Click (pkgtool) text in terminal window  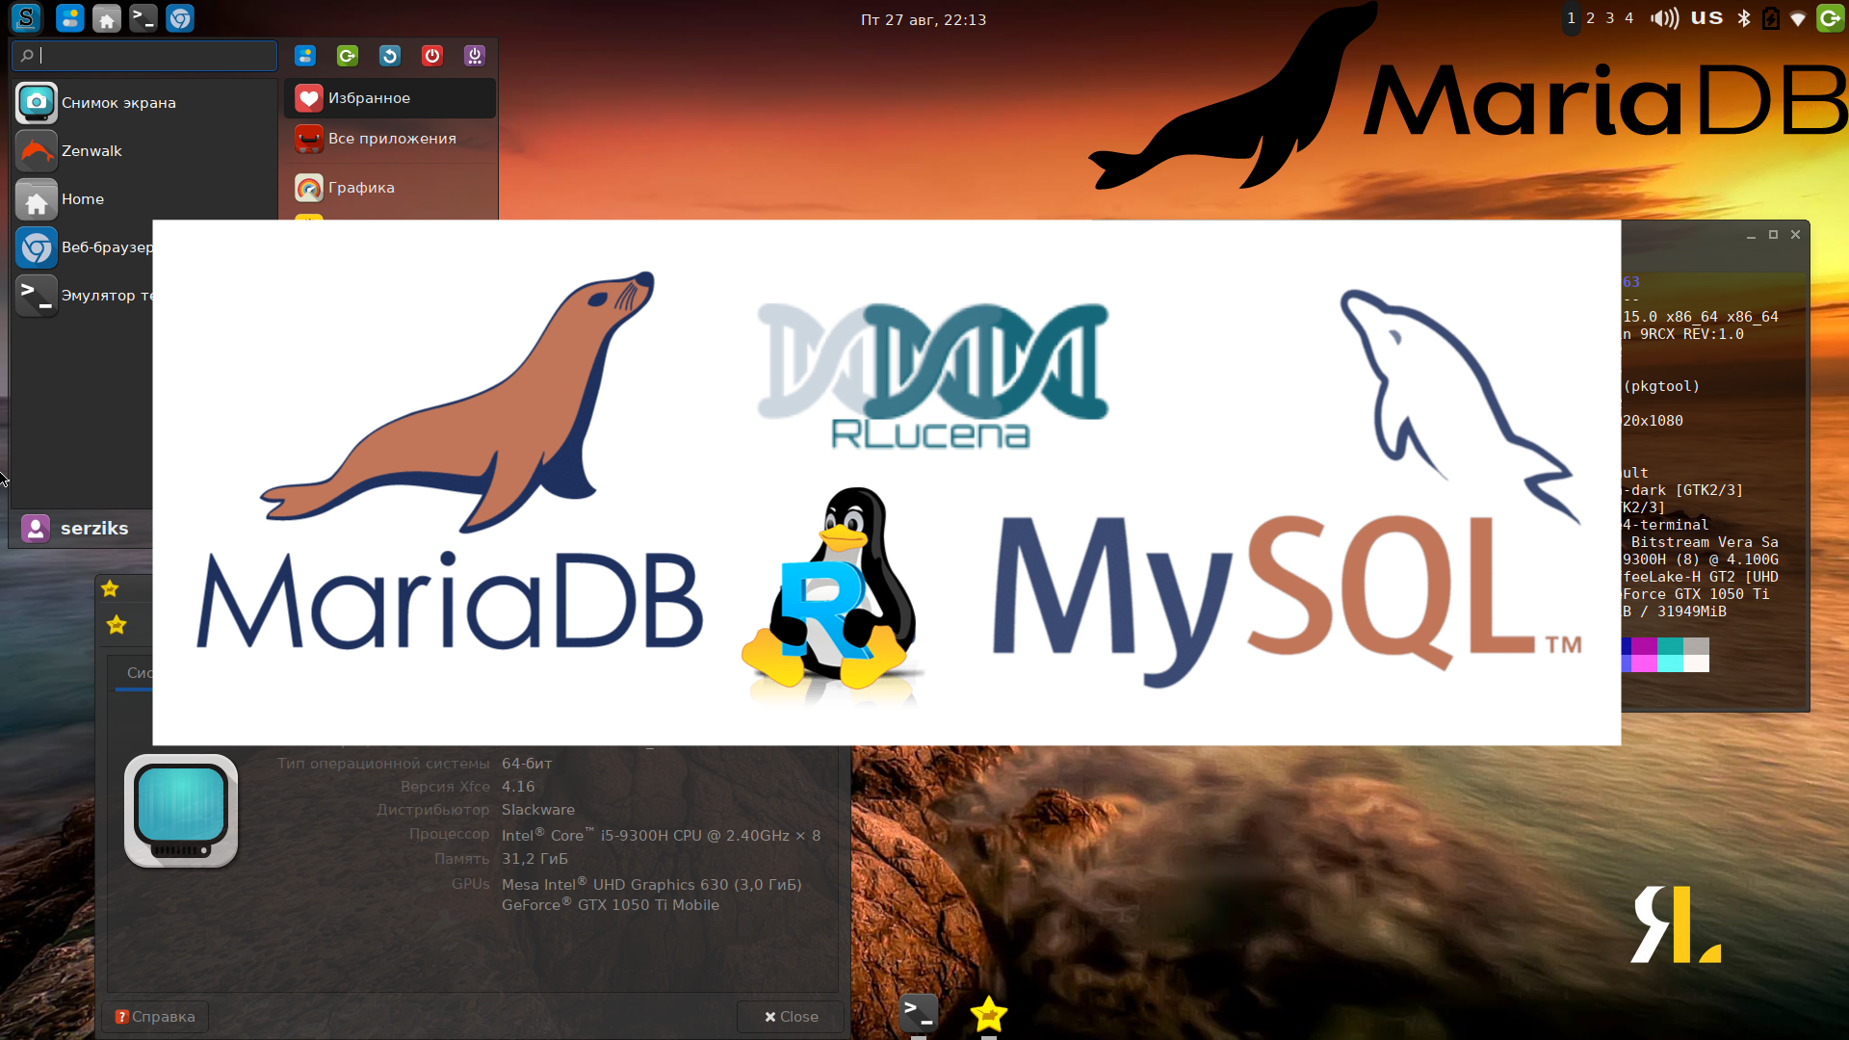pyautogui.click(x=1661, y=386)
